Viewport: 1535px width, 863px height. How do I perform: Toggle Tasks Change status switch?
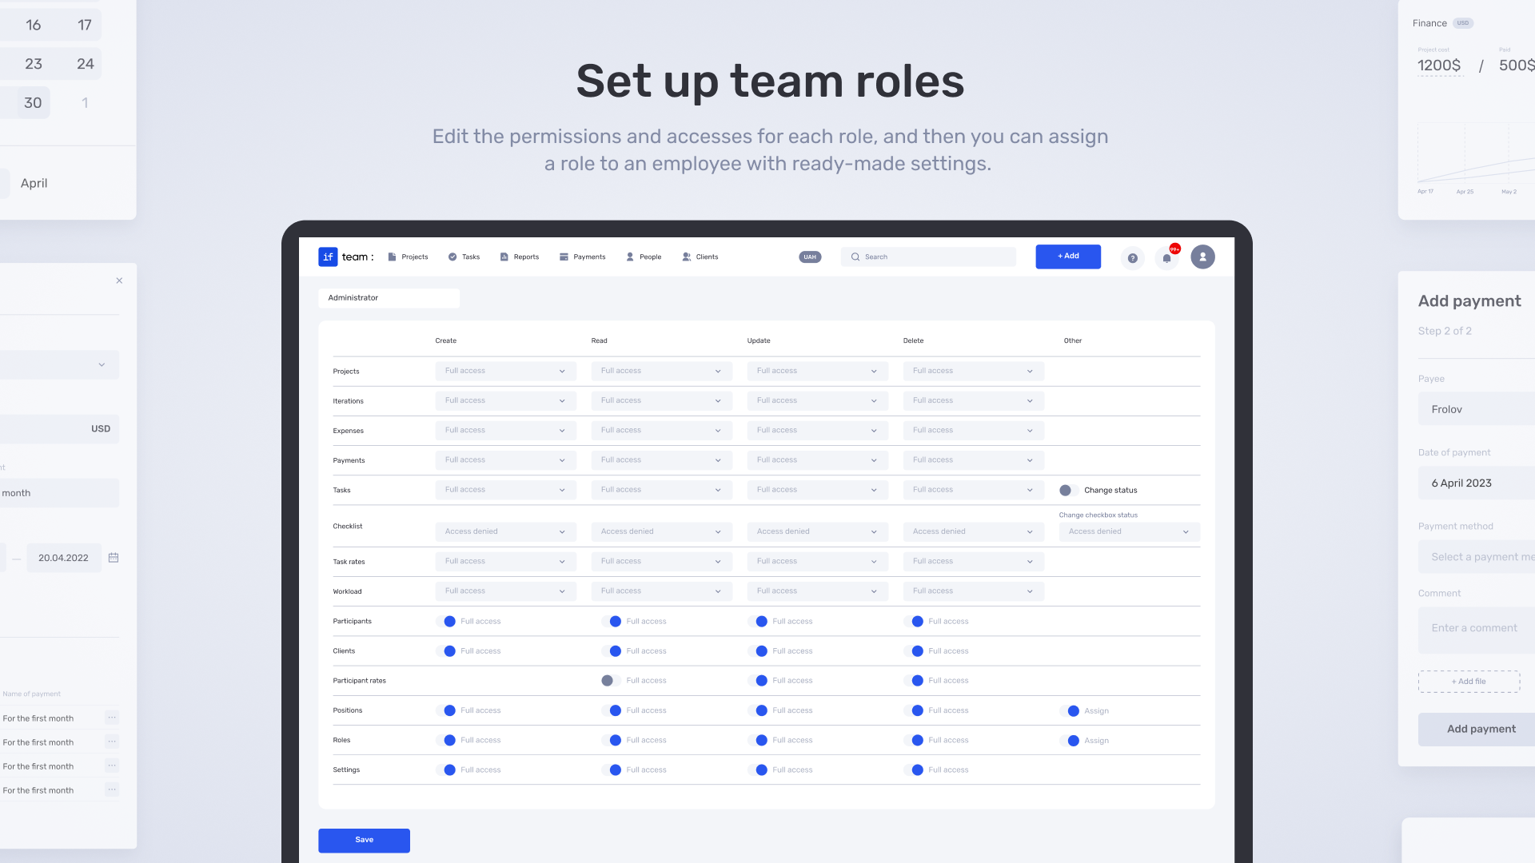(1067, 490)
